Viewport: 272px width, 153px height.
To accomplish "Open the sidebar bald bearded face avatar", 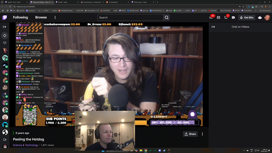I will pyautogui.click(x=5, y=117).
